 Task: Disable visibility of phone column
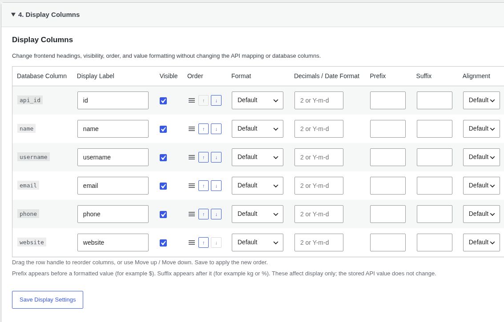point(163,215)
